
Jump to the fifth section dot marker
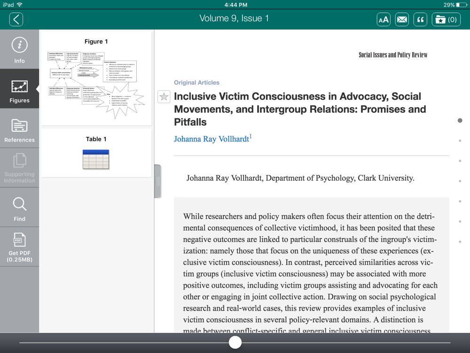[460, 201]
